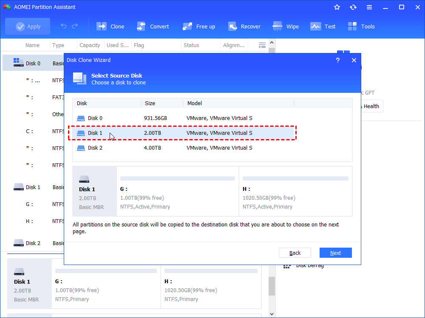Click the Back button in the wizard
This screenshot has height=318, width=425.
click(x=295, y=253)
